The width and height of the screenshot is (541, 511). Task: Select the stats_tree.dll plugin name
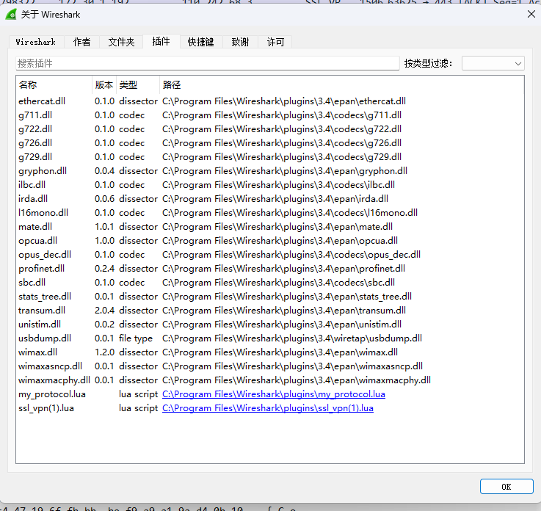[45, 297]
